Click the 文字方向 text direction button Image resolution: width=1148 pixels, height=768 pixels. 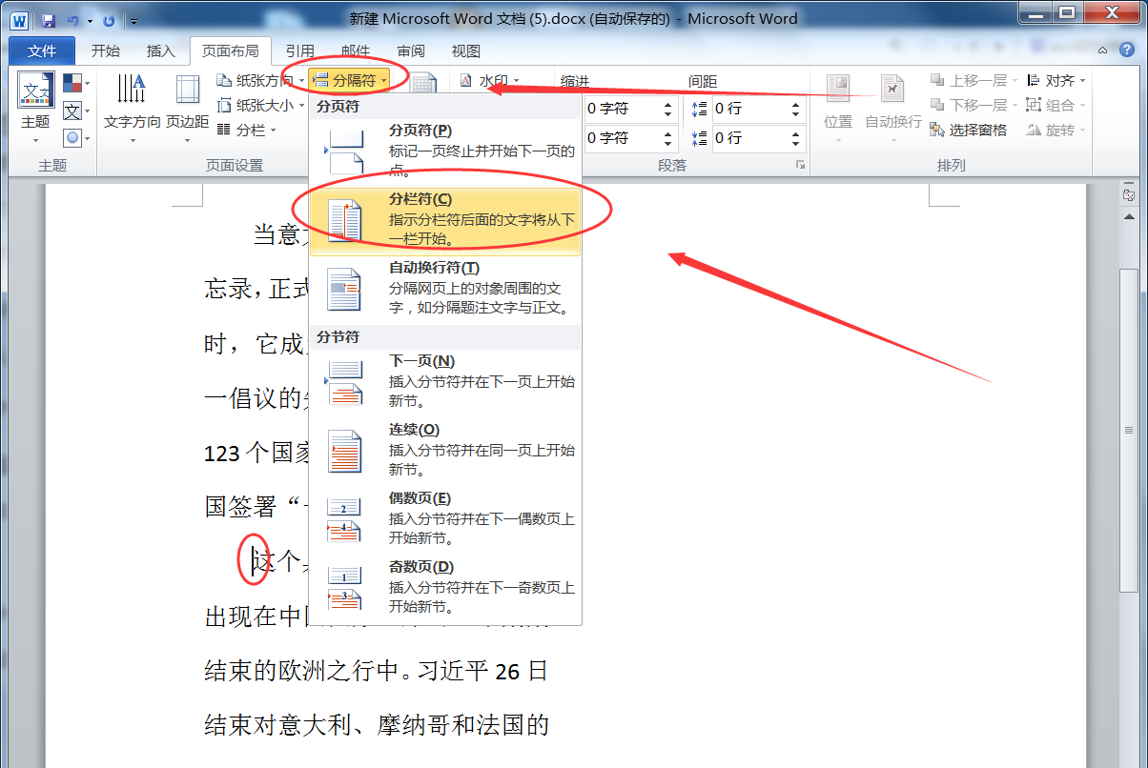click(x=133, y=109)
